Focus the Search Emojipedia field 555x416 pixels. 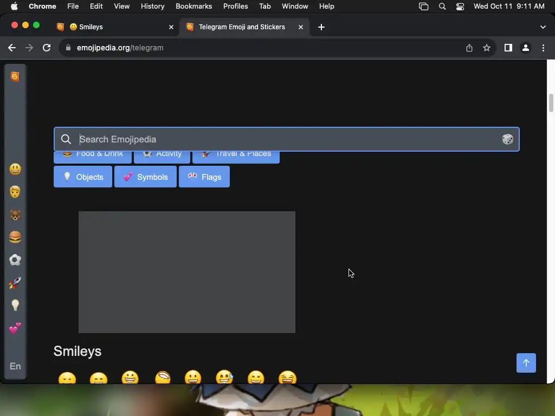(x=286, y=139)
